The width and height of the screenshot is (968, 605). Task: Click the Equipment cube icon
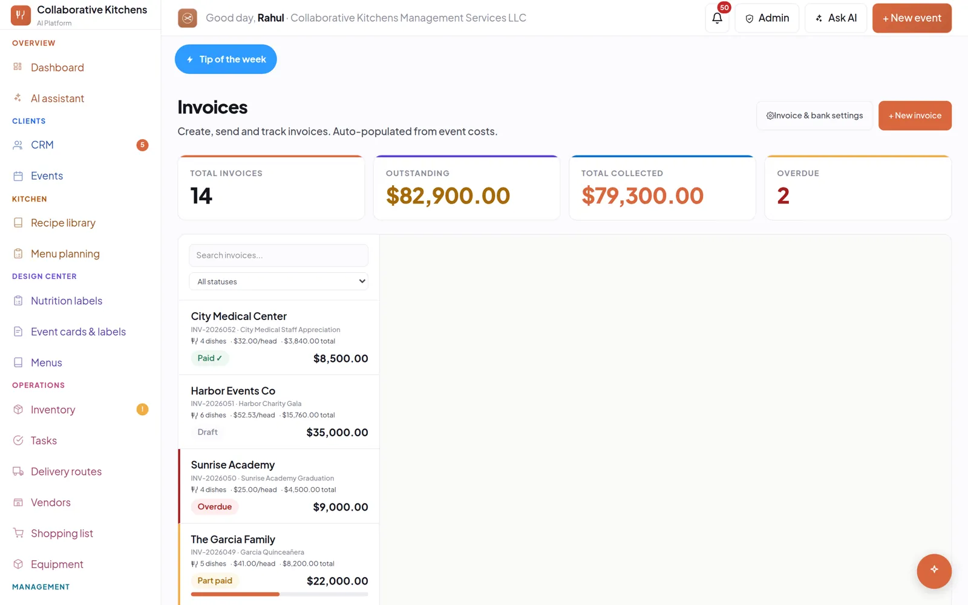coord(18,564)
